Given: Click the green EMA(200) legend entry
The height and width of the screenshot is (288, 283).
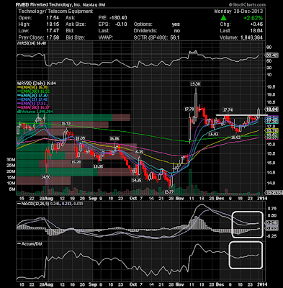Looking at the screenshot, I should [x=33, y=91].
